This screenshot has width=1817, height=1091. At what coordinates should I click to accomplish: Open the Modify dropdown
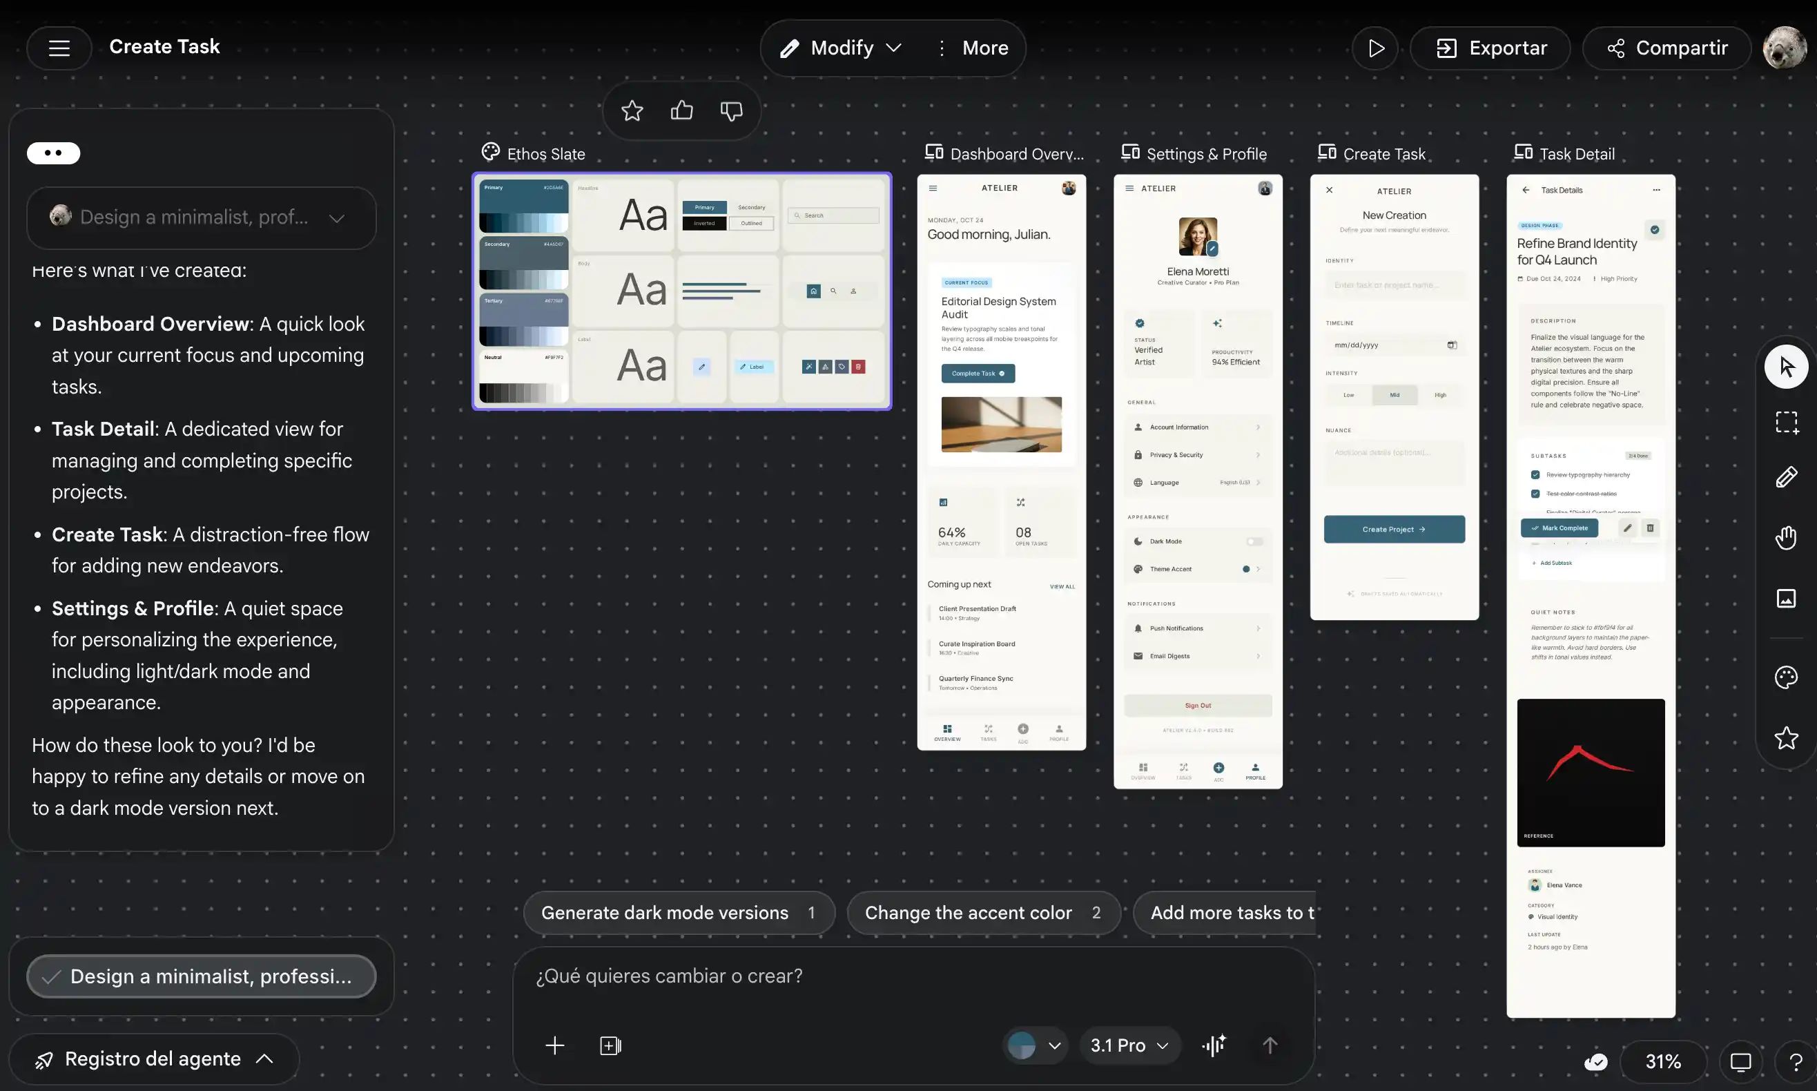843,48
